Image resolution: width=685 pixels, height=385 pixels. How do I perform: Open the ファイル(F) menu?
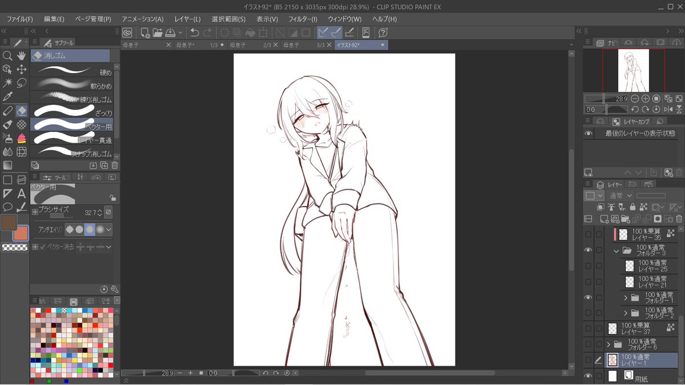tap(20, 19)
